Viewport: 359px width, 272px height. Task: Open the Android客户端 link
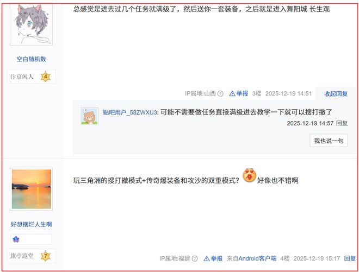coord(257,258)
